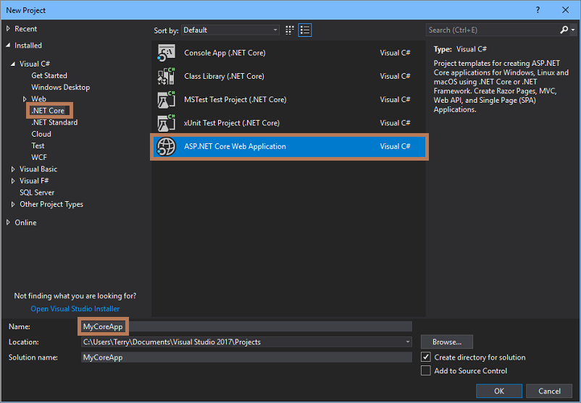Click the Solution name text field
This screenshot has height=403, width=581.
tap(246, 357)
